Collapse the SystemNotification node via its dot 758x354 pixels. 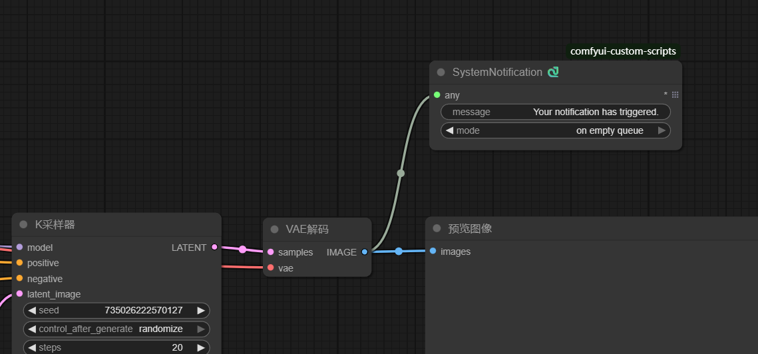pyautogui.click(x=441, y=72)
